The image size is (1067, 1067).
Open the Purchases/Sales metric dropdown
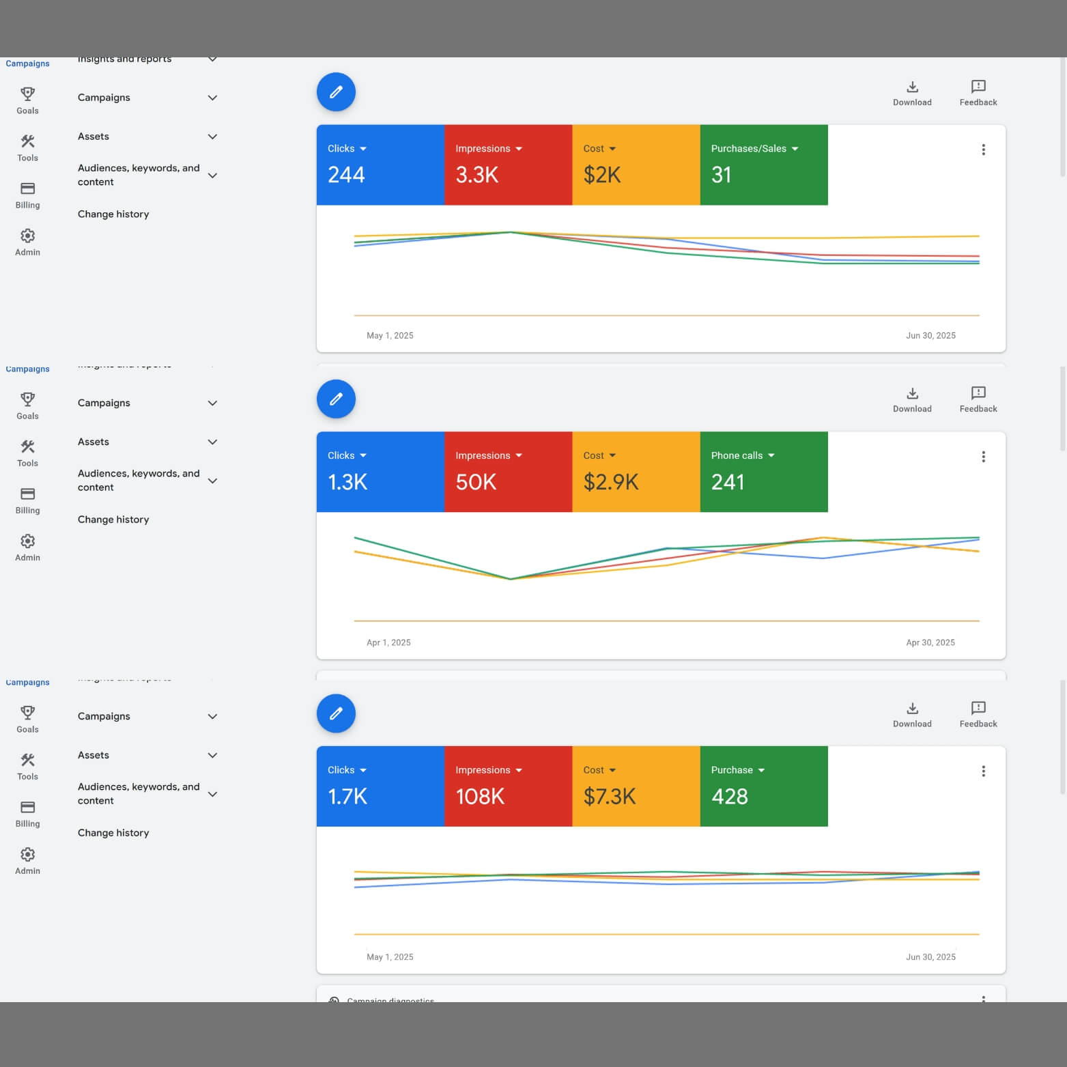pyautogui.click(x=795, y=149)
